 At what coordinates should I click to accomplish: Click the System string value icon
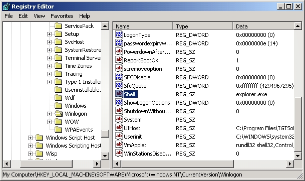[119, 120]
